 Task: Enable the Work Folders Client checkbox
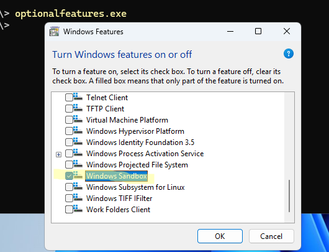pyautogui.click(x=69, y=210)
